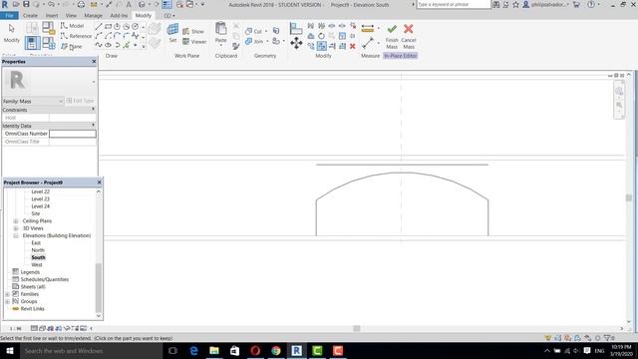The image size is (638, 359).
Task: Click the horizontal view scrollbar thumb
Action: [x=357, y=328]
